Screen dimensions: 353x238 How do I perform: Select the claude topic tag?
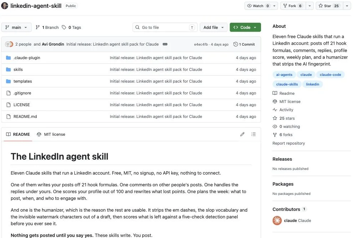coord(306,75)
